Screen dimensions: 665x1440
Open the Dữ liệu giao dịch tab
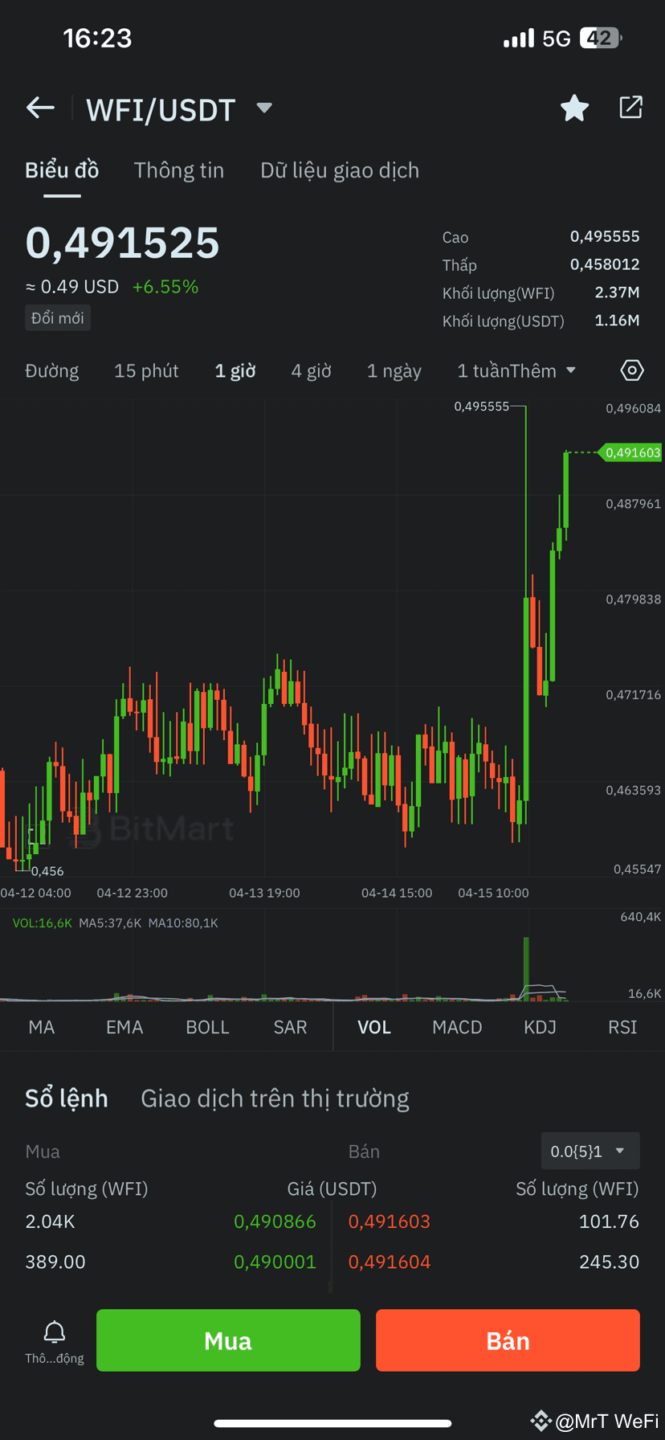[340, 170]
